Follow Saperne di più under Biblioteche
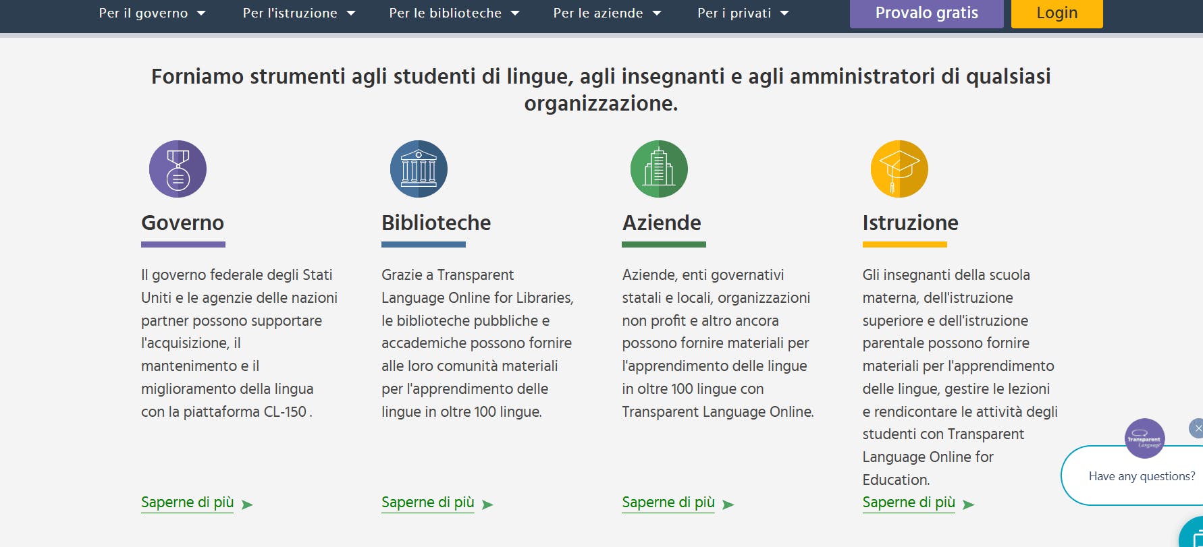The height and width of the screenshot is (547, 1203). click(427, 502)
